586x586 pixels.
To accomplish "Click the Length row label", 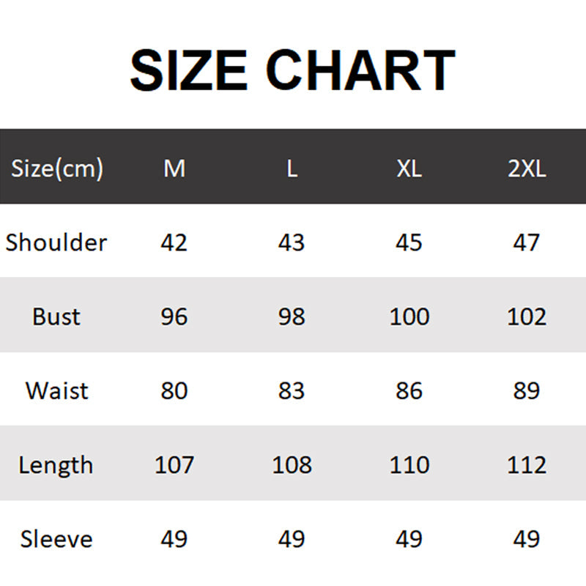I will [56, 464].
